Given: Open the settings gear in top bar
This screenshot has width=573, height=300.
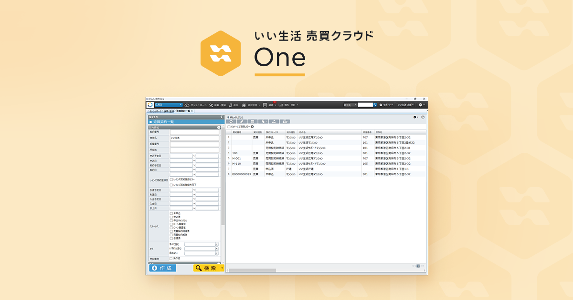Looking at the screenshot, I should 422,105.
